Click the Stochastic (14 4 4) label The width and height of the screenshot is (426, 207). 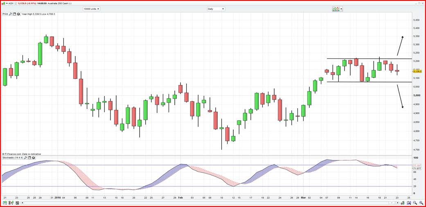(x=12, y=158)
